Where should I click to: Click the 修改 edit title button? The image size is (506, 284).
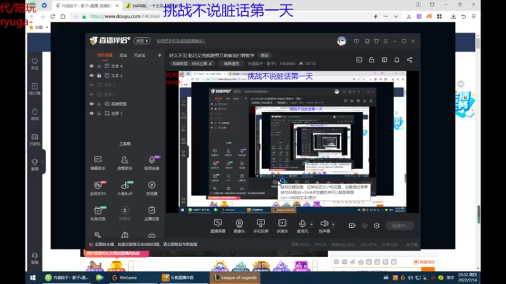coord(264,56)
